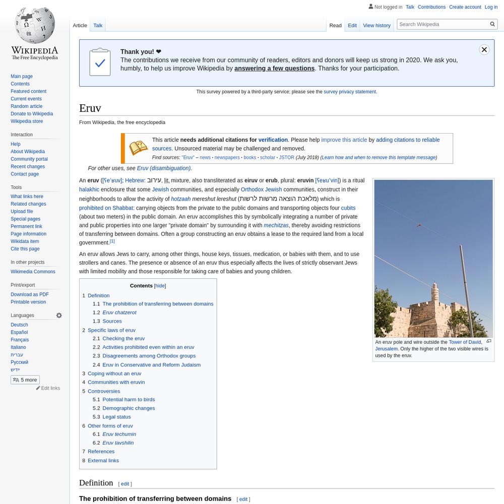
Task: Switch language to Русский
Action: point(19,362)
